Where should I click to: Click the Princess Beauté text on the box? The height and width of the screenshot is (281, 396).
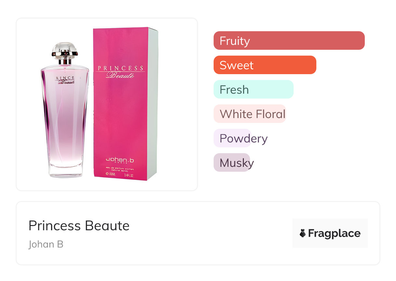click(120, 72)
